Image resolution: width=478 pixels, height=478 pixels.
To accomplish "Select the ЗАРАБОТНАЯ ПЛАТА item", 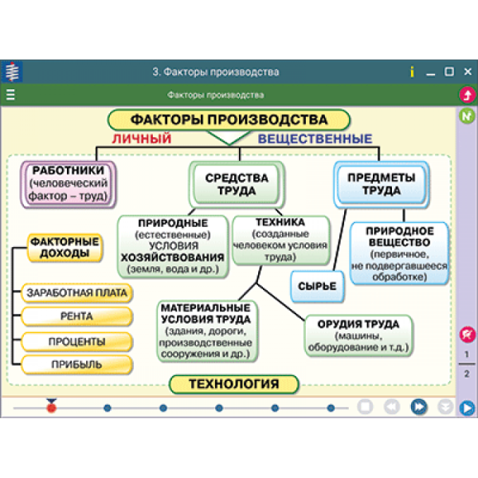I will 76,292.
